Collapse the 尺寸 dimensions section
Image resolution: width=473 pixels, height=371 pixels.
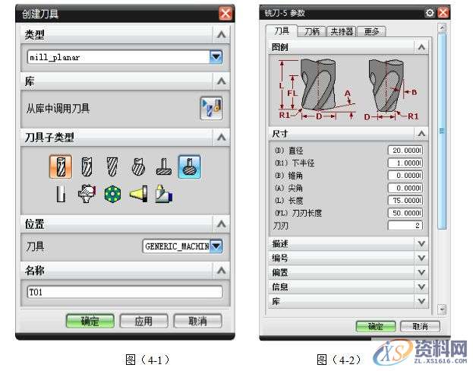click(x=421, y=134)
